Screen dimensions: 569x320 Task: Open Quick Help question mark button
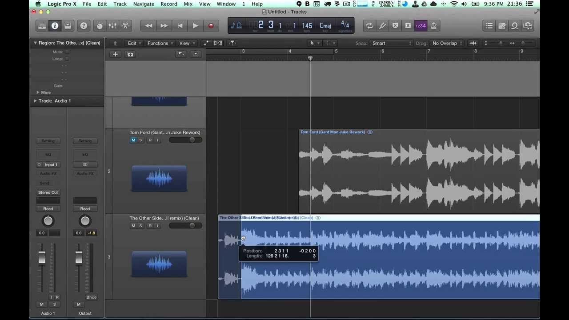click(x=84, y=26)
